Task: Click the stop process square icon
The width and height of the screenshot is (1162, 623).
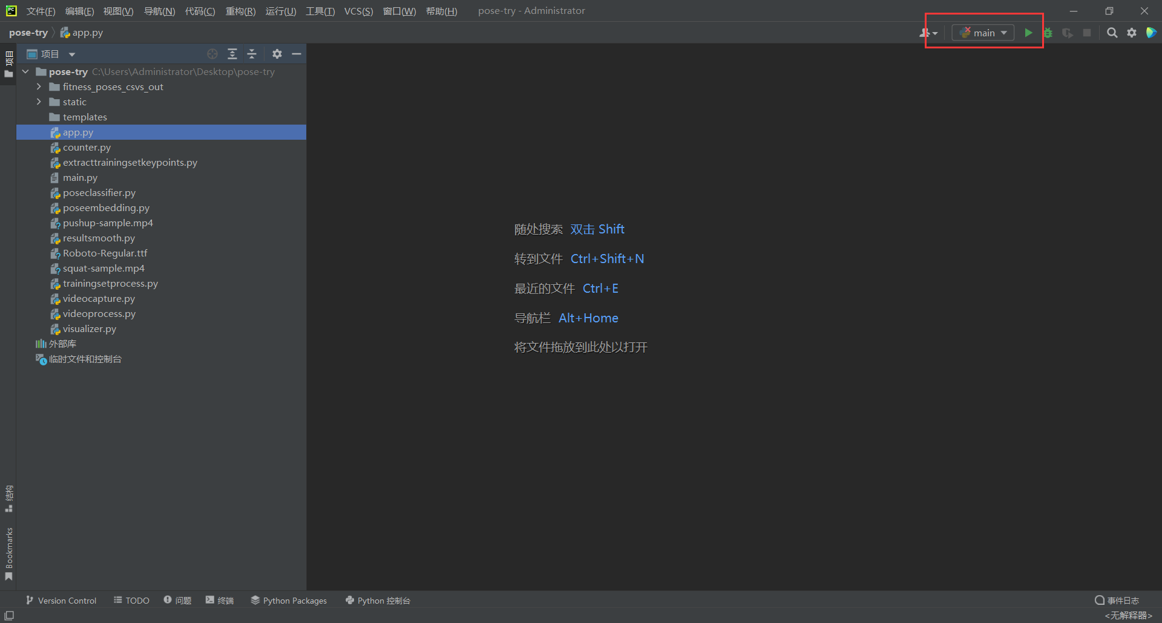Action: [x=1087, y=33]
